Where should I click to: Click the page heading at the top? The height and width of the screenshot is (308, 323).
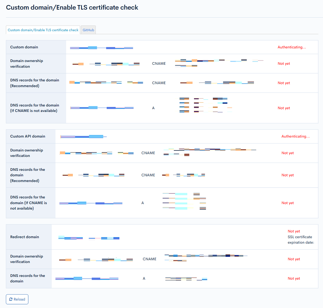[72, 7]
